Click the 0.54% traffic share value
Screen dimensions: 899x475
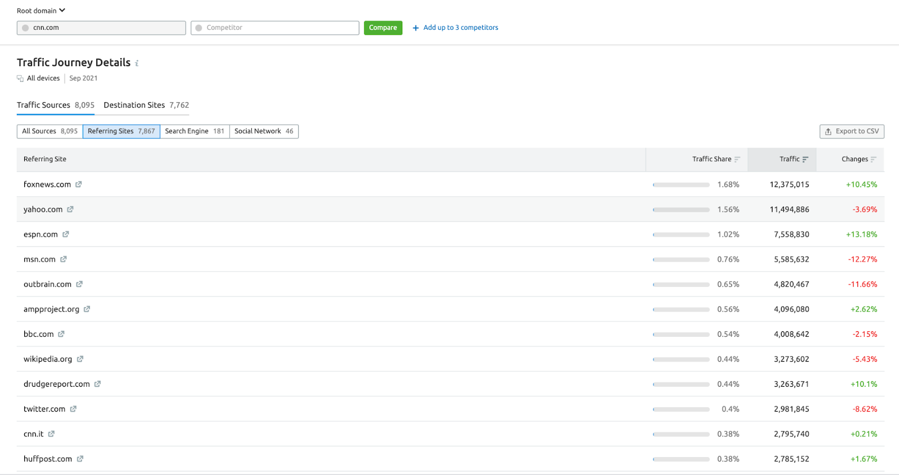tap(728, 335)
